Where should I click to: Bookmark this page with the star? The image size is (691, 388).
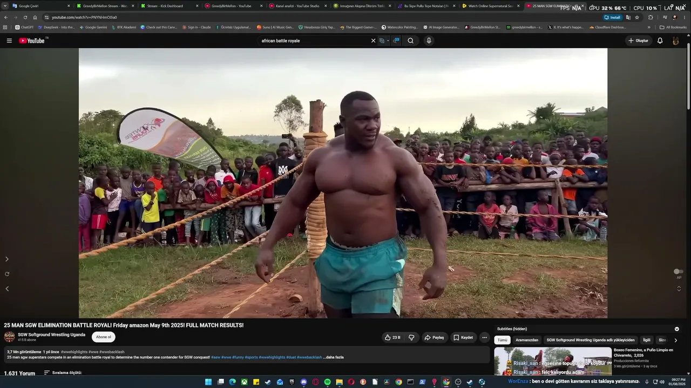tap(637, 17)
